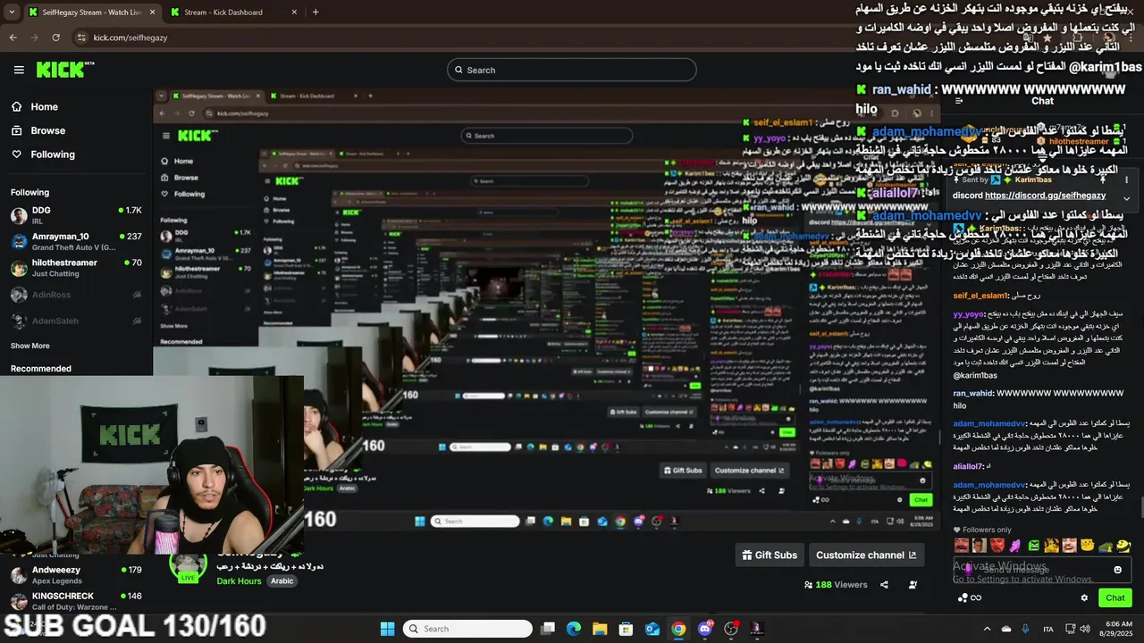Image resolution: width=1144 pixels, height=643 pixels.
Task: Open chat settings gear icon
Action: click(1084, 598)
